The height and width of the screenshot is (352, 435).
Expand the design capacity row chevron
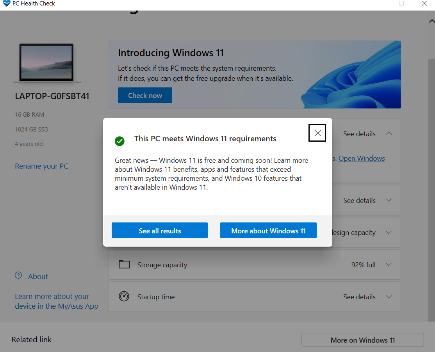pyautogui.click(x=389, y=232)
